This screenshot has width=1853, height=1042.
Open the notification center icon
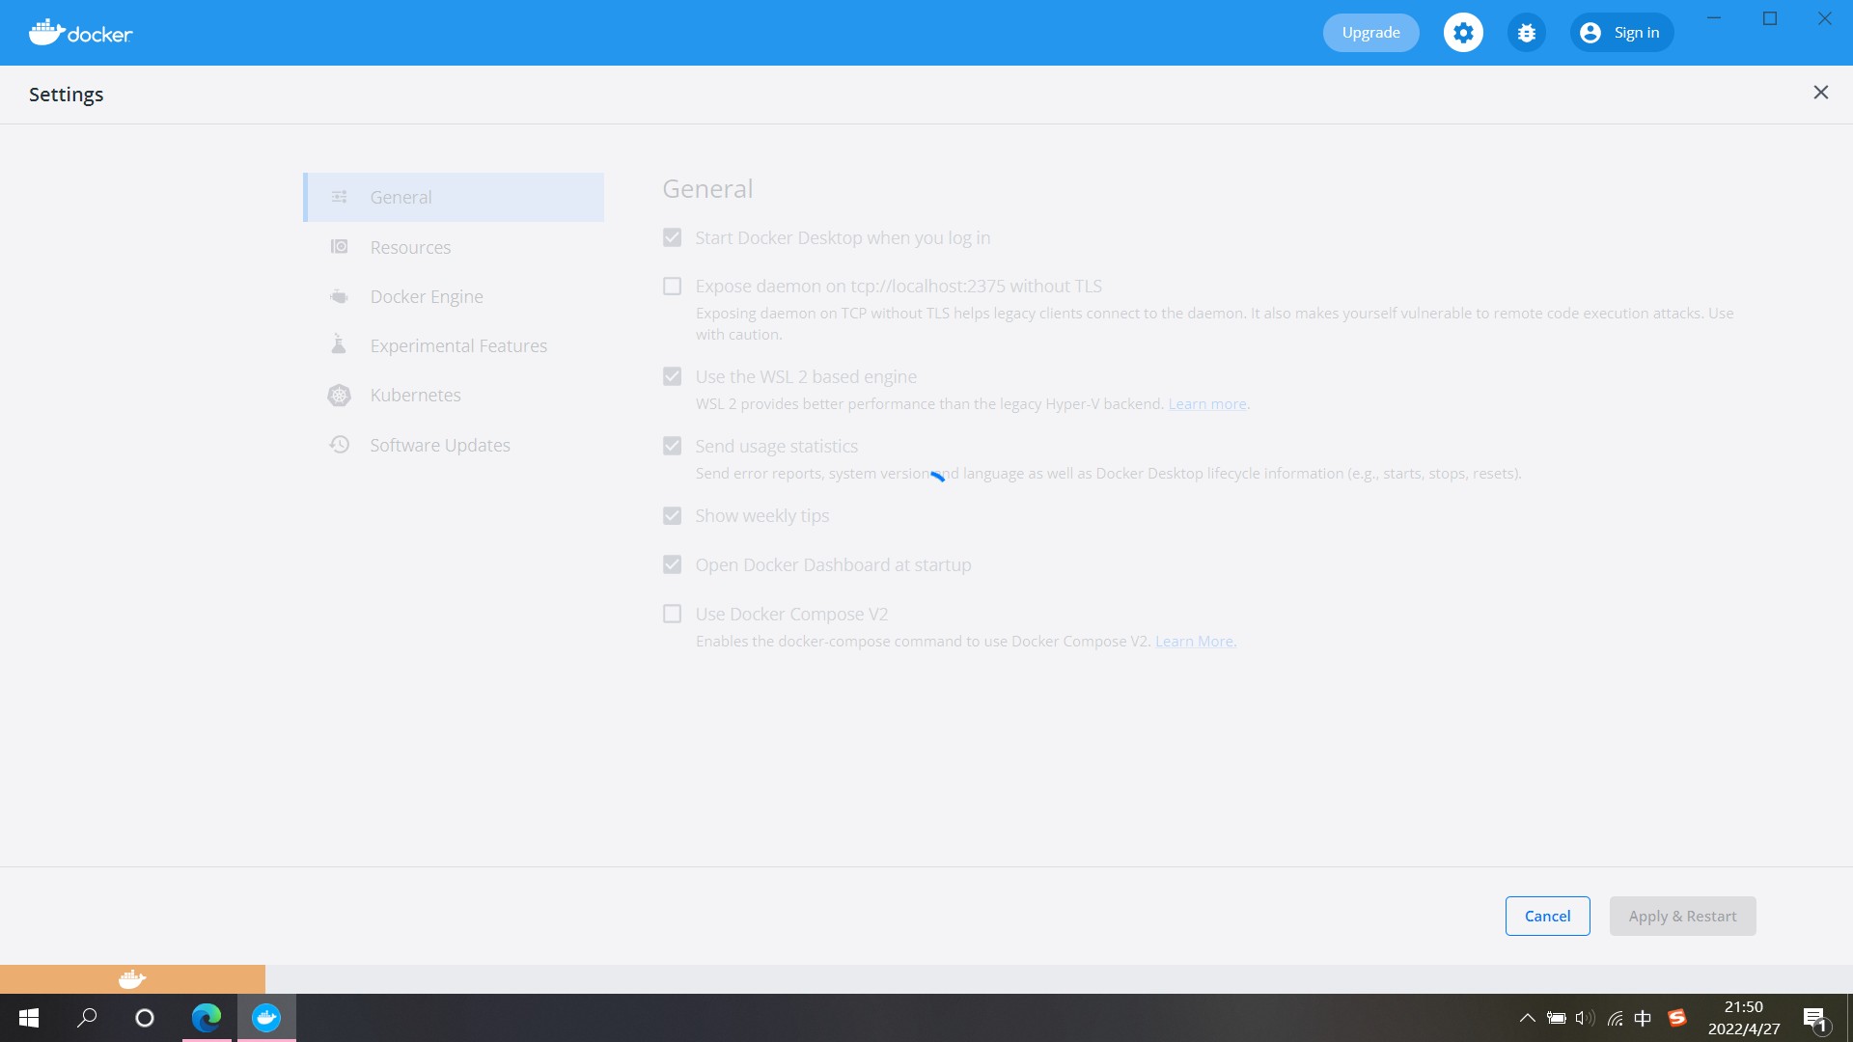[1814, 1018]
